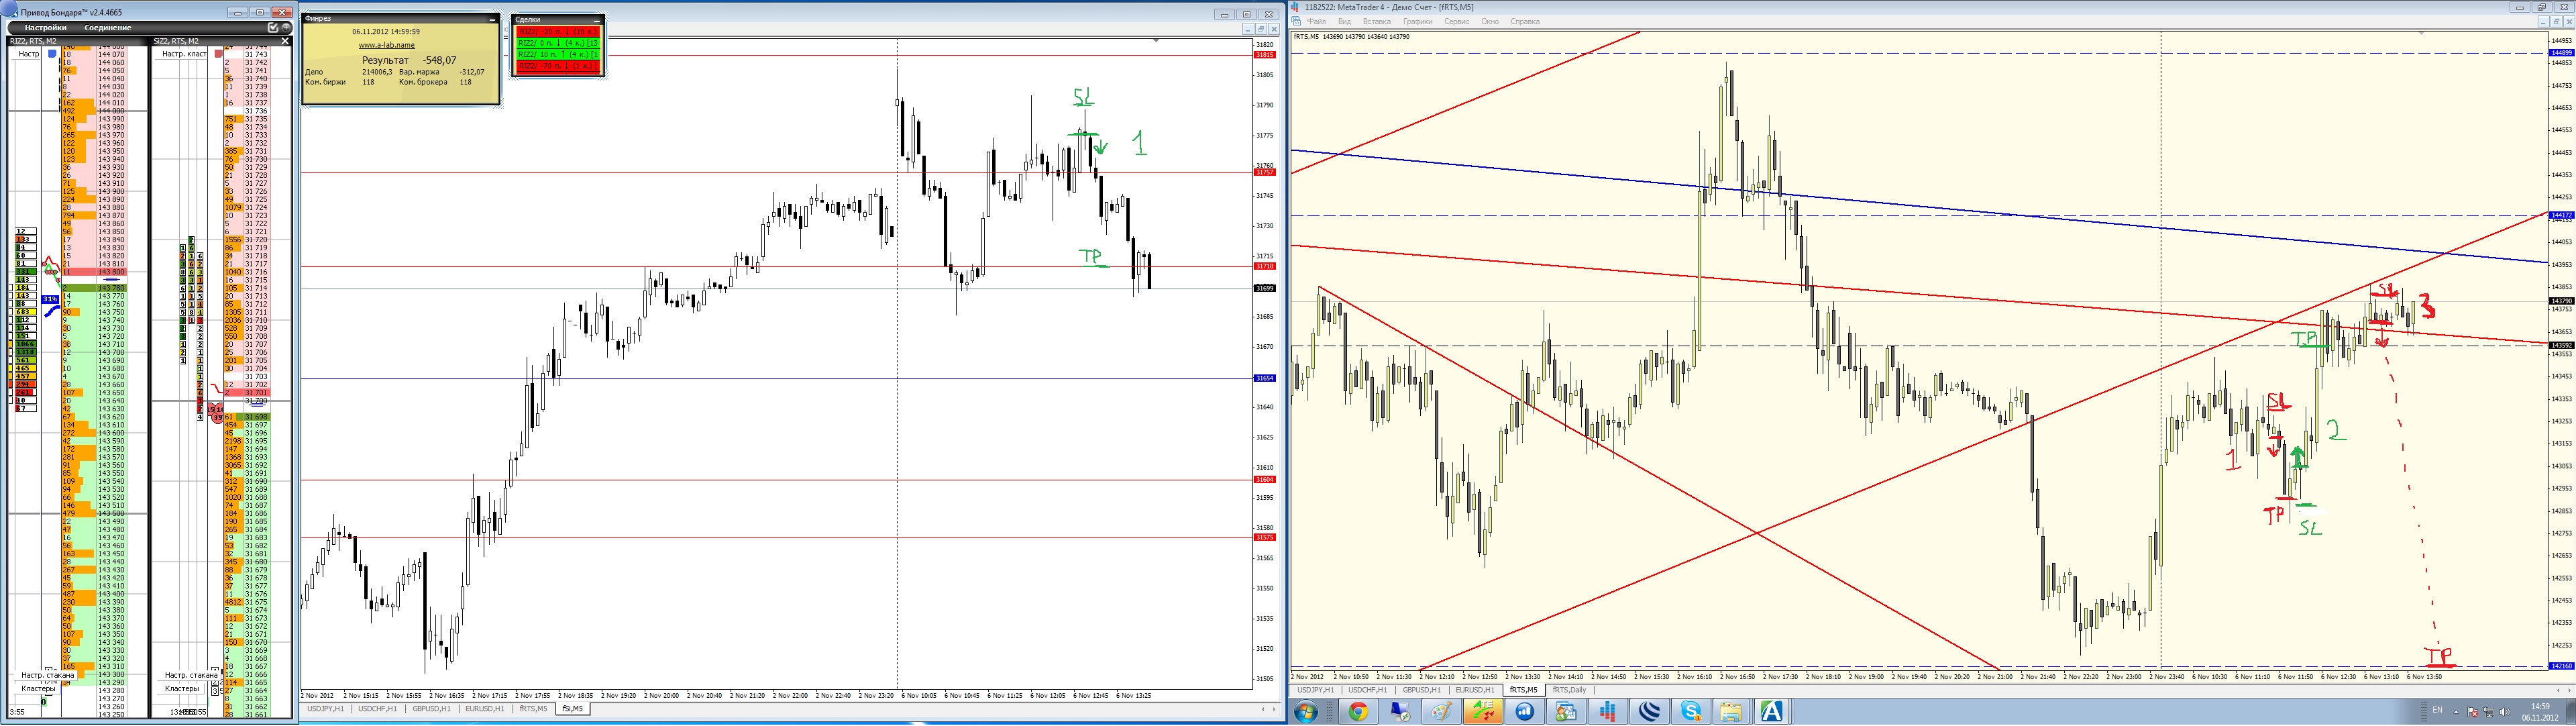
Task: Collapse the Сделки panel
Action: coord(597,20)
